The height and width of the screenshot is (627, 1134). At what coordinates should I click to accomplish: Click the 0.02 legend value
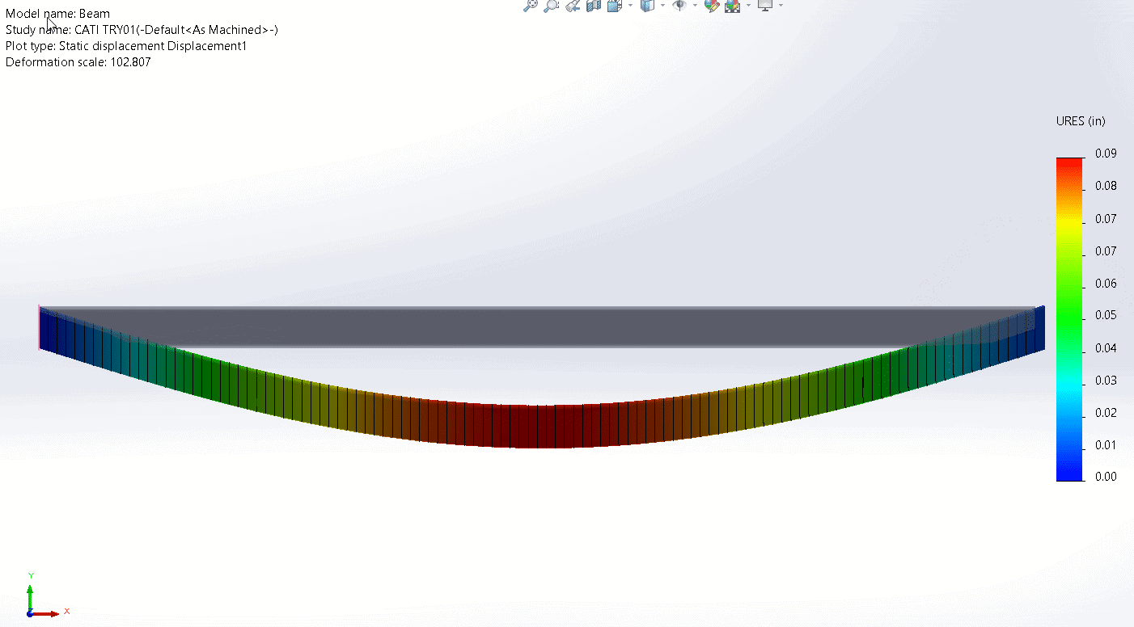pyautogui.click(x=1106, y=412)
